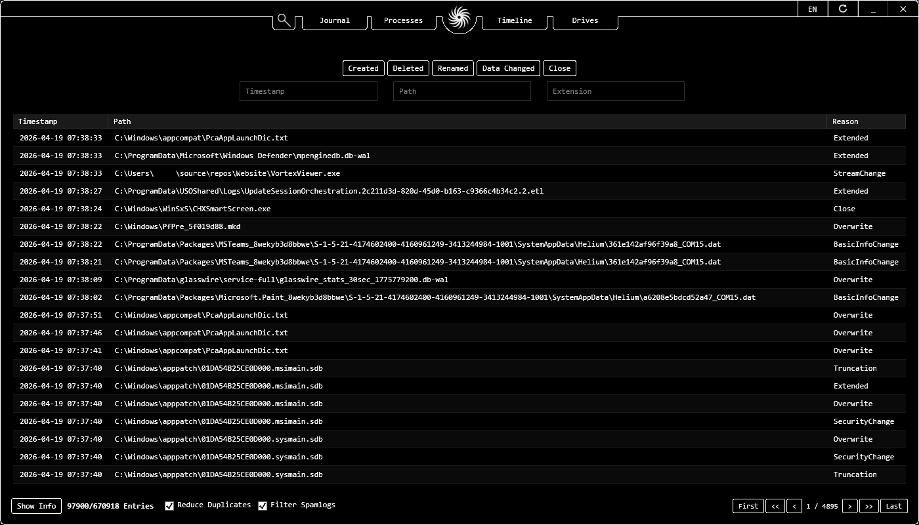919x525 pixels.
Task: Skip ahead using the double right arrow
Action: pyautogui.click(x=868, y=506)
